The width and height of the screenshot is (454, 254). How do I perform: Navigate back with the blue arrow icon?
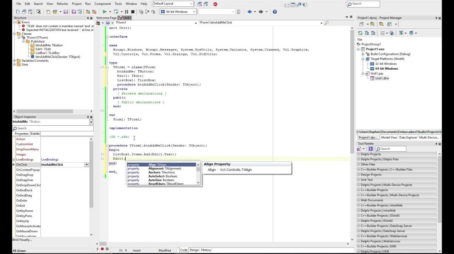click(x=249, y=12)
